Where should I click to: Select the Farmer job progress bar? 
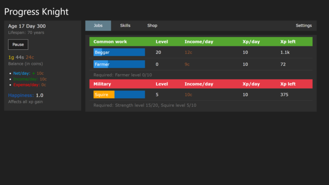[119, 64]
